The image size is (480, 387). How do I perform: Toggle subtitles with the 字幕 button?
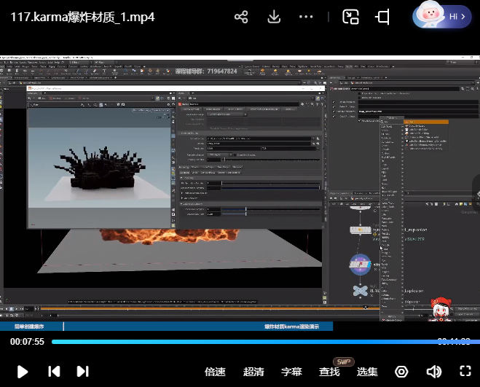coord(291,372)
